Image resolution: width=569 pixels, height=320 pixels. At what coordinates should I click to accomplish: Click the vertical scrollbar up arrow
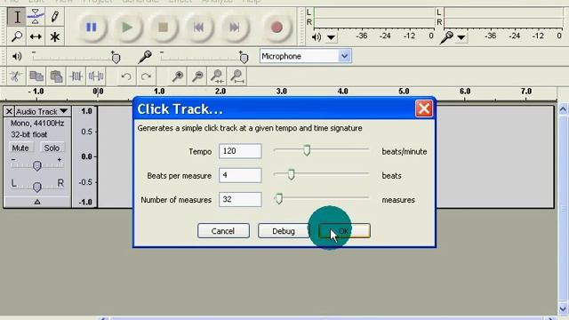click(563, 108)
